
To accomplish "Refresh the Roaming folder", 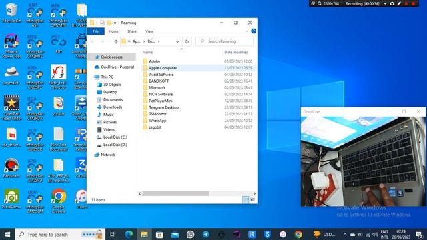I will [x=187, y=41].
